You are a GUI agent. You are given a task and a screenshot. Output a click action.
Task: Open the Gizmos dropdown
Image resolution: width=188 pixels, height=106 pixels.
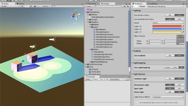(46, 6)
